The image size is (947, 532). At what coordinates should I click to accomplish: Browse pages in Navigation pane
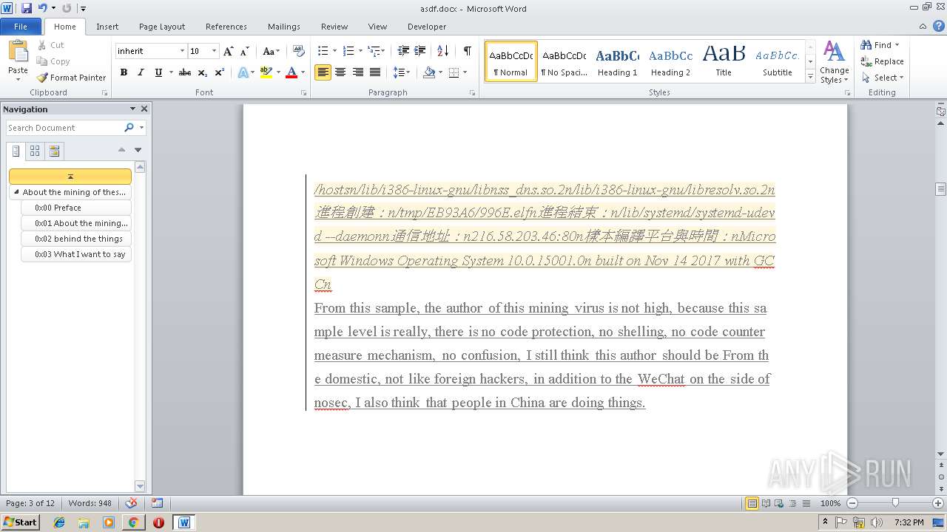click(35, 151)
